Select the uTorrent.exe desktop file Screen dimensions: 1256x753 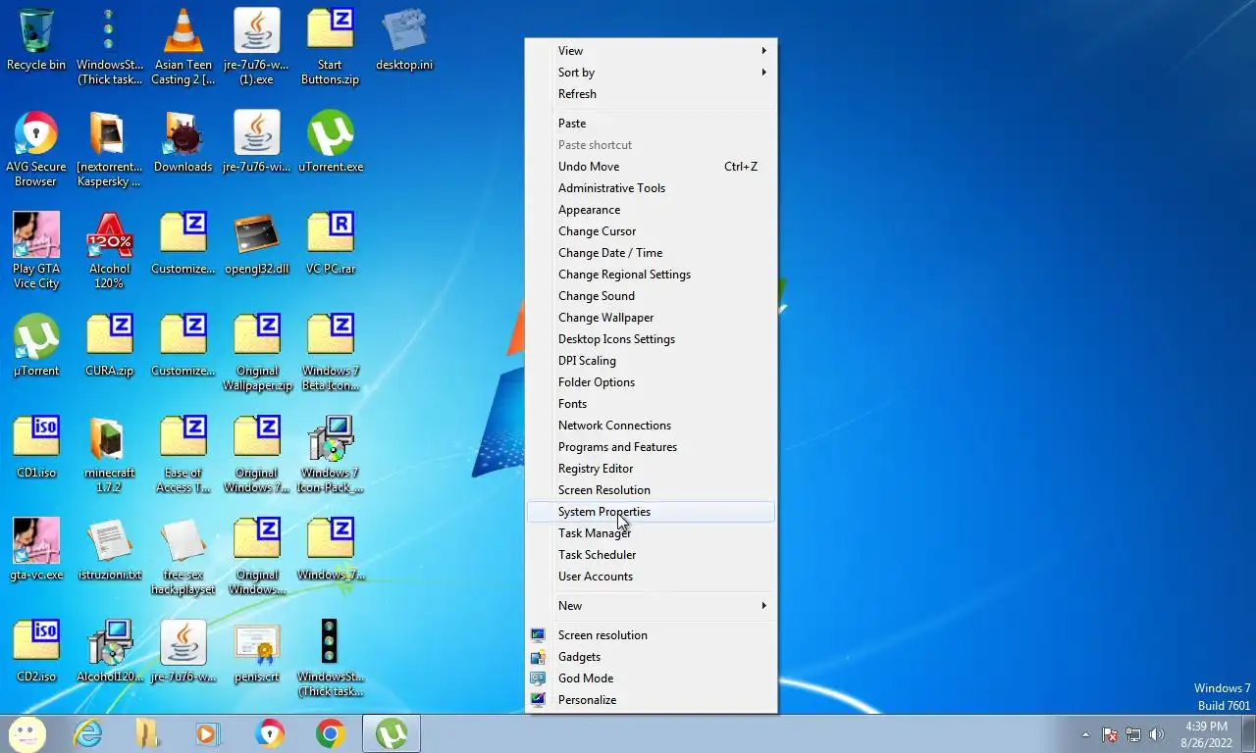coord(331,142)
